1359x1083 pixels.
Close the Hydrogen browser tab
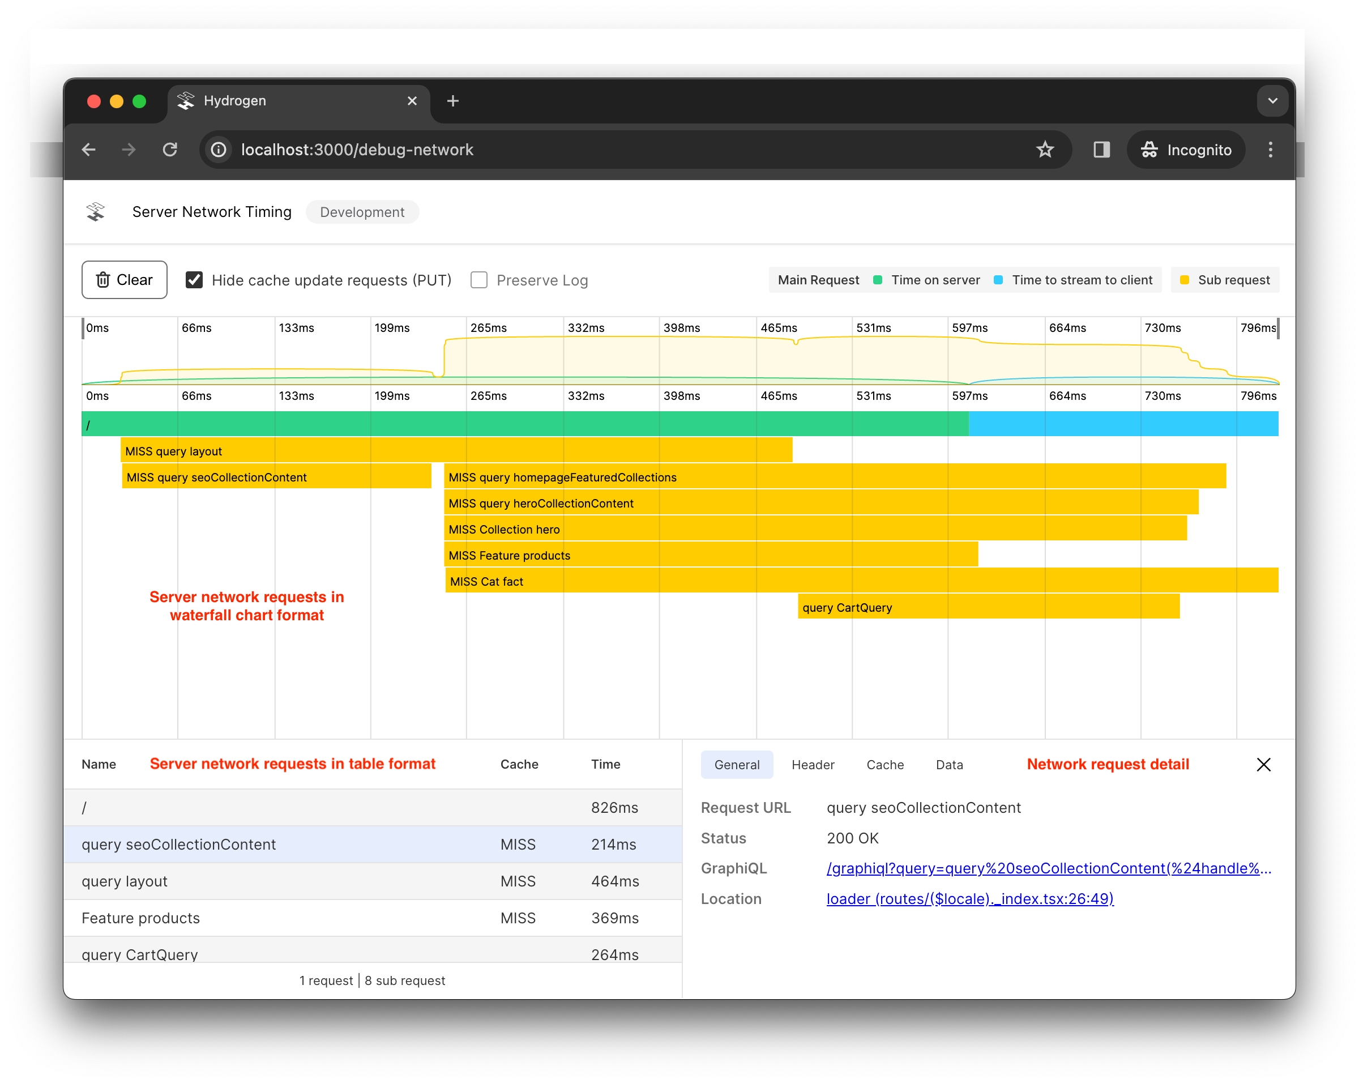pyautogui.click(x=412, y=101)
